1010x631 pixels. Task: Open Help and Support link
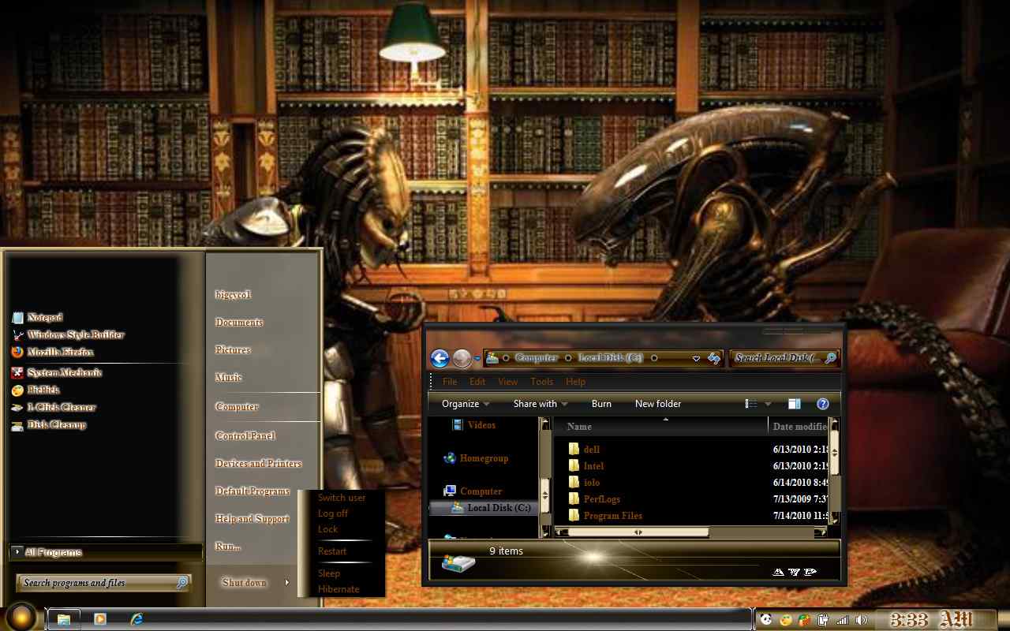[252, 519]
